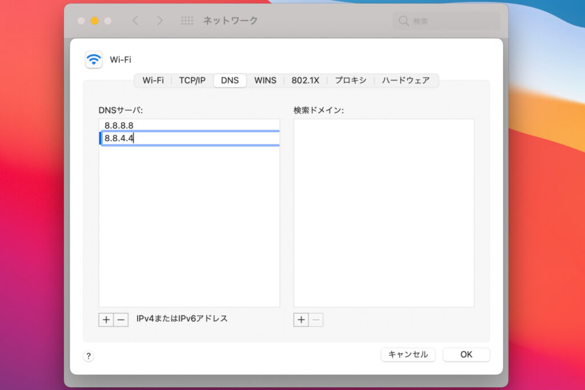Click the magnifier icon in search field
This screenshot has width=585, height=390.
[x=403, y=21]
